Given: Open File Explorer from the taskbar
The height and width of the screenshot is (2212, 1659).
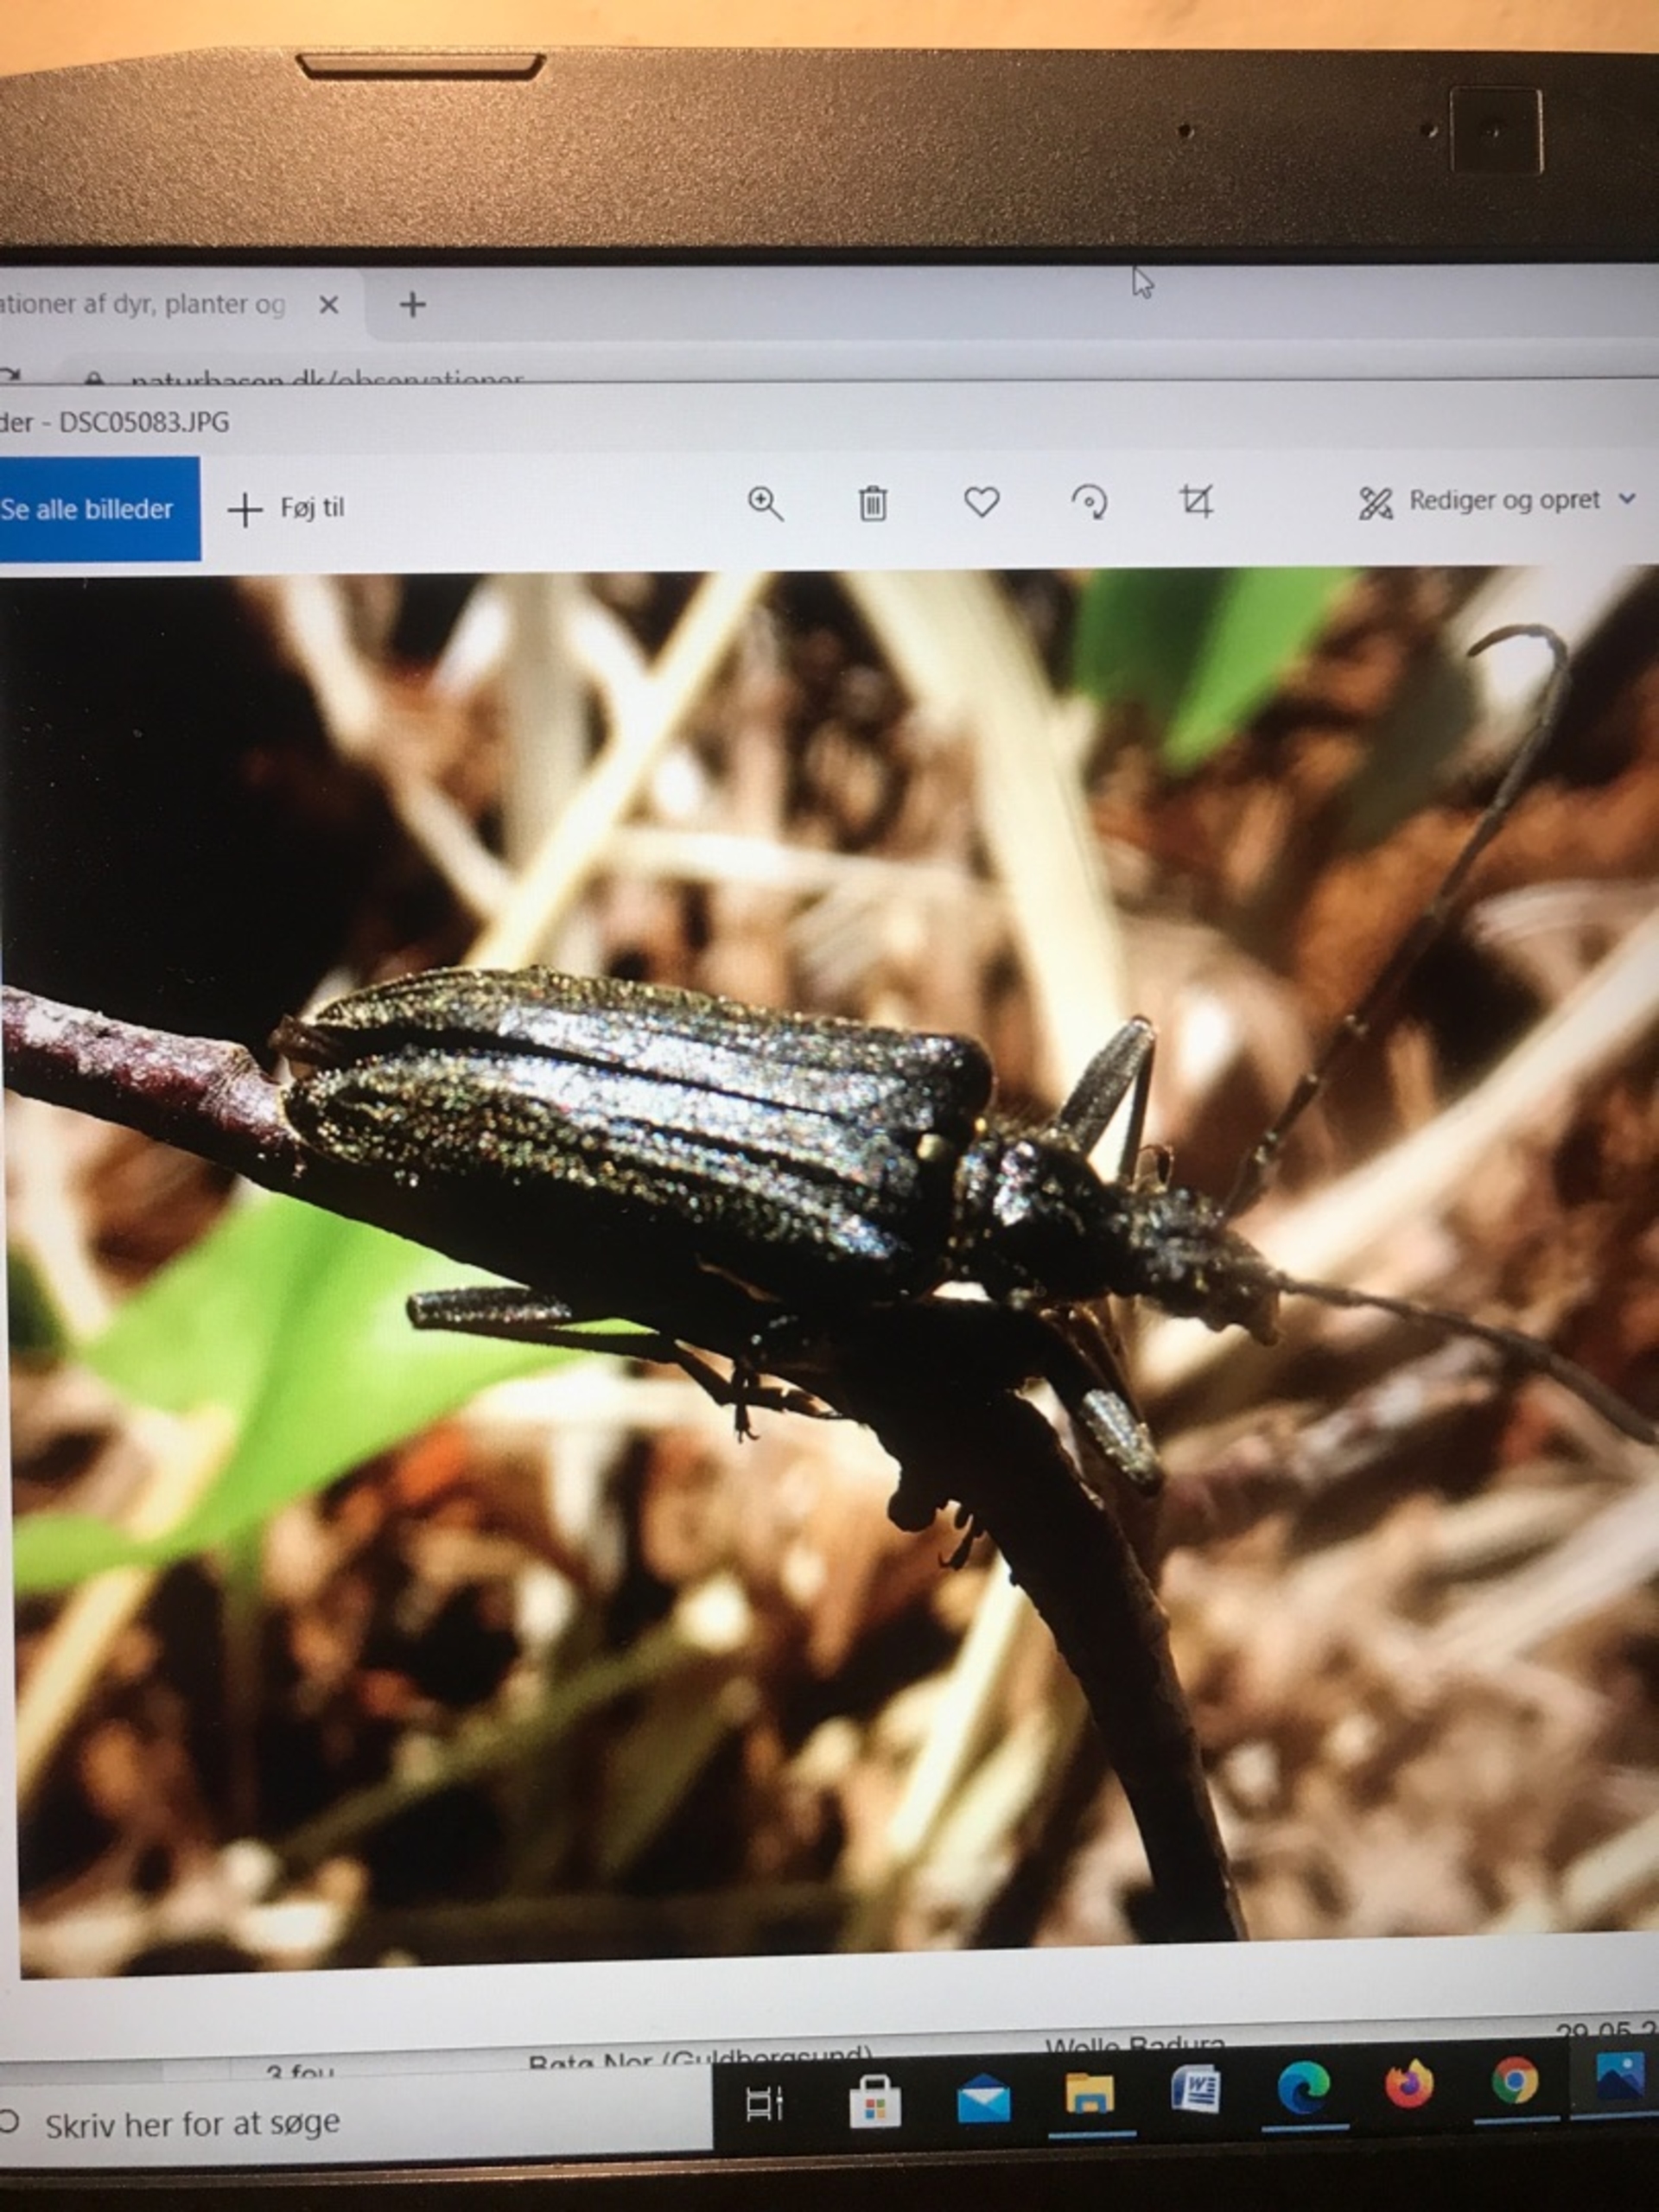Looking at the screenshot, I should click(x=1090, y=2094).
